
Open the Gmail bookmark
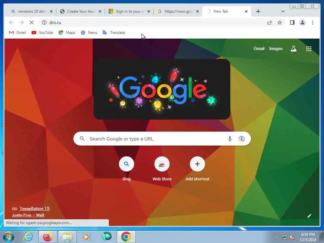click(17, 33)
